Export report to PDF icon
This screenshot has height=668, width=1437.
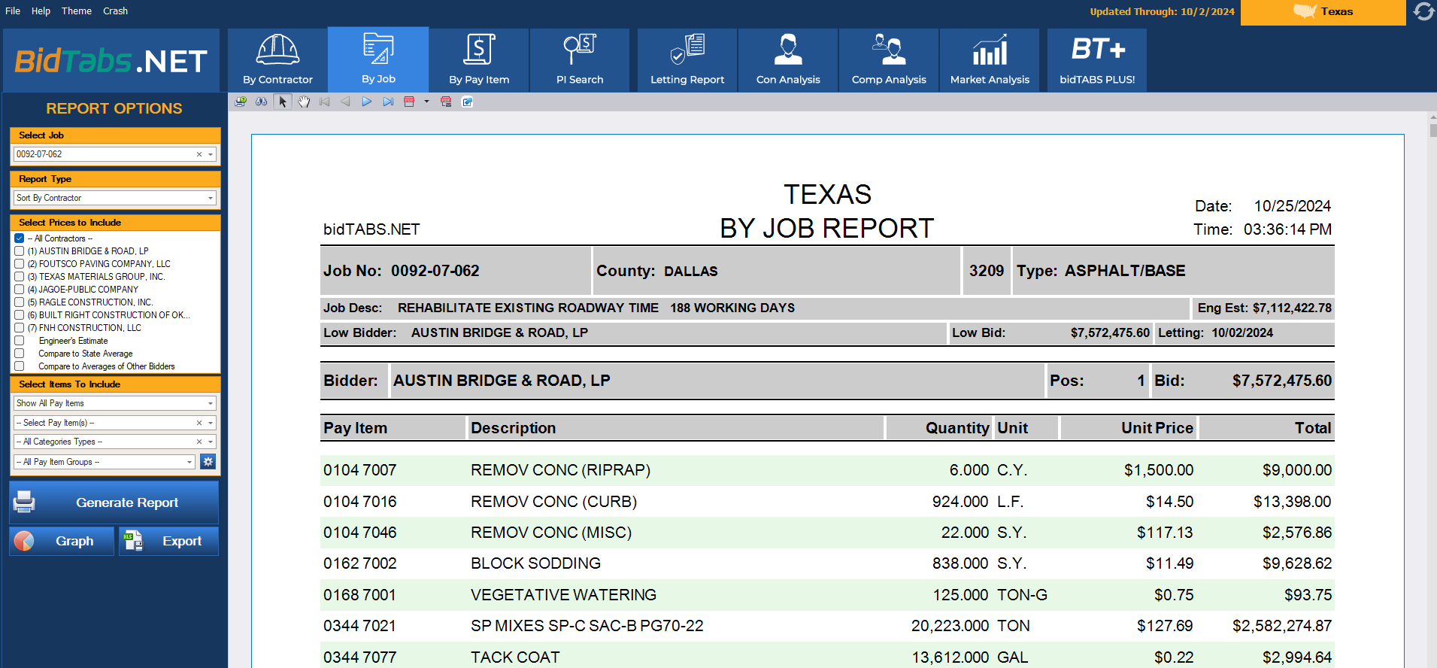point(409,102)
